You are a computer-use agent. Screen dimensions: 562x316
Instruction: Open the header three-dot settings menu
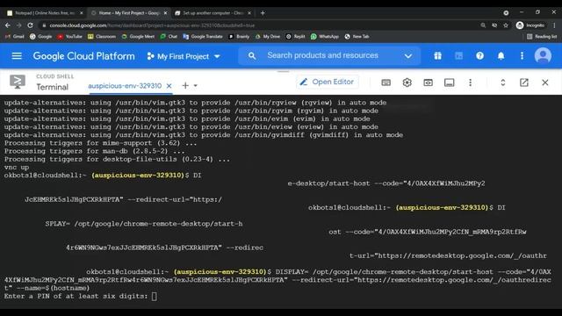[x=522, y=56]
